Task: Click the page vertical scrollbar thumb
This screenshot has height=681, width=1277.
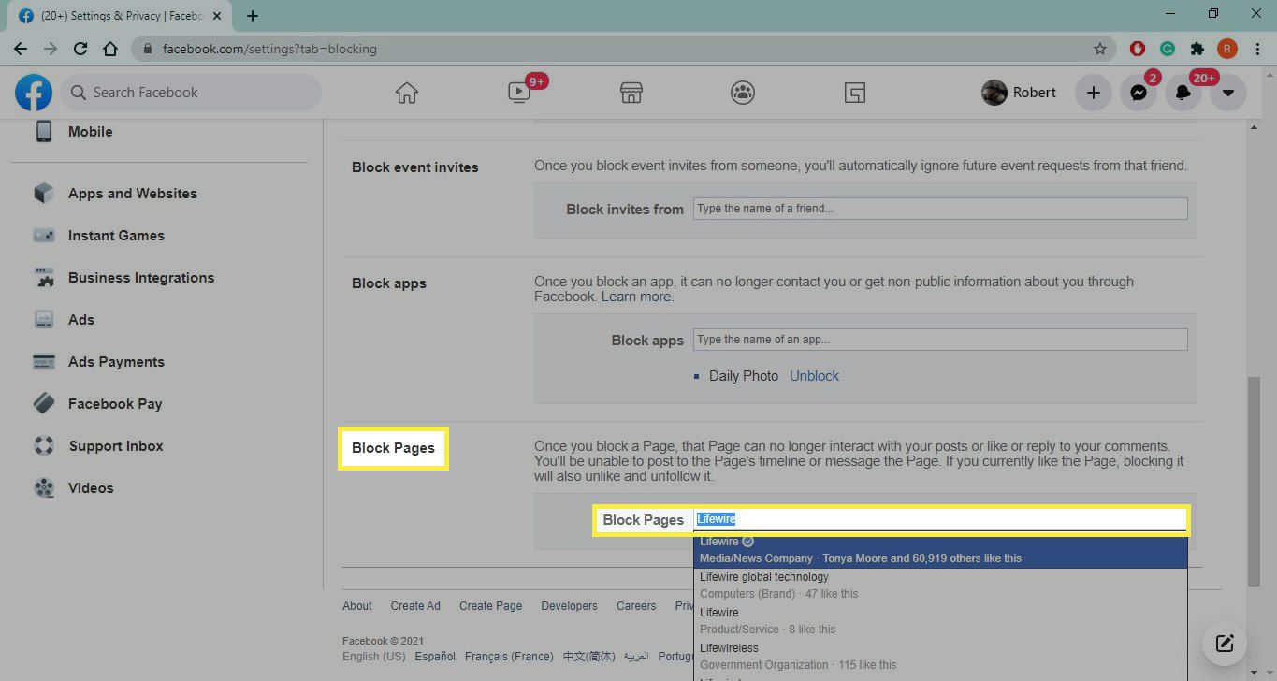Action: click(1254, 481)
